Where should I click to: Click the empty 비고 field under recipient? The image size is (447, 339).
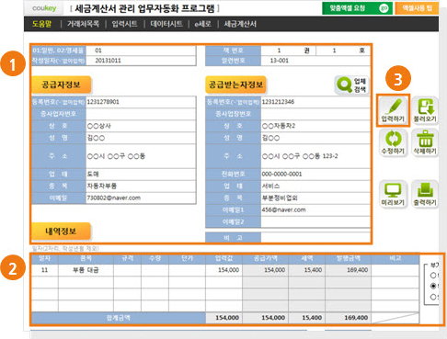315,237
